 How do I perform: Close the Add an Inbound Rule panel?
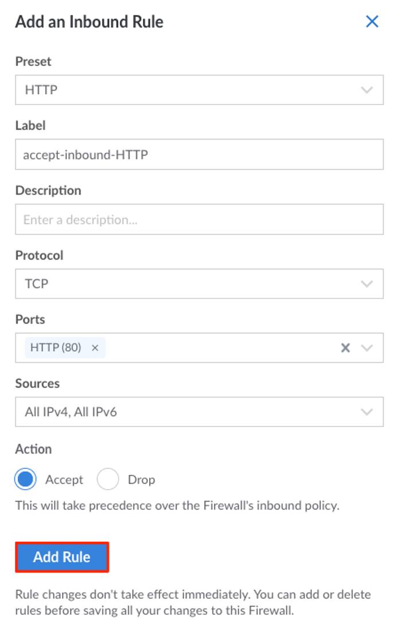pos(373,21)
